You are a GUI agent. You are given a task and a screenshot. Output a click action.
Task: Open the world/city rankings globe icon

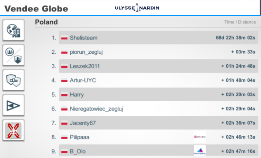click(13, 30)
